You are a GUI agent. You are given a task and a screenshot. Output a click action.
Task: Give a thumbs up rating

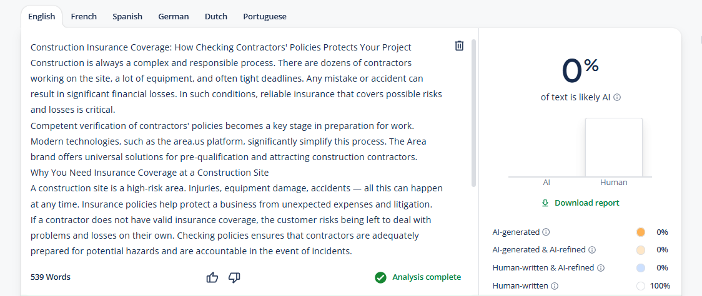(212, 277)
